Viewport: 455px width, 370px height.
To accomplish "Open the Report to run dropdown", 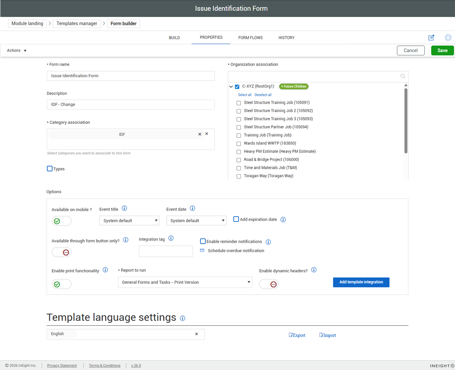I will click(x=185, y=282).
